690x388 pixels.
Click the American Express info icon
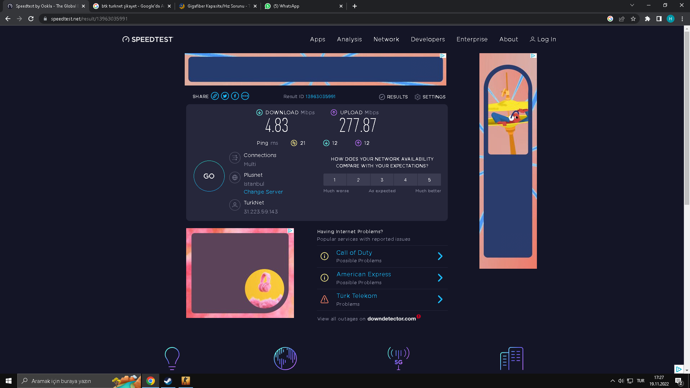pyautogui.click(x=325, y=278)
